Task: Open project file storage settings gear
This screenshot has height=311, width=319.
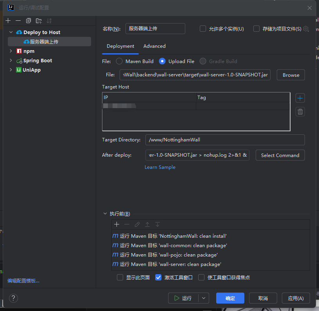Action: click(x=306, y=29)
